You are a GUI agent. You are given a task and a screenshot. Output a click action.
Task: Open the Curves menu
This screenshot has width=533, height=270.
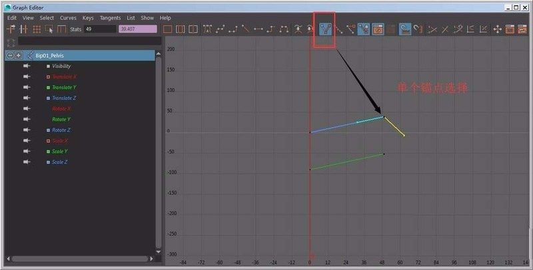coord(69,18)
